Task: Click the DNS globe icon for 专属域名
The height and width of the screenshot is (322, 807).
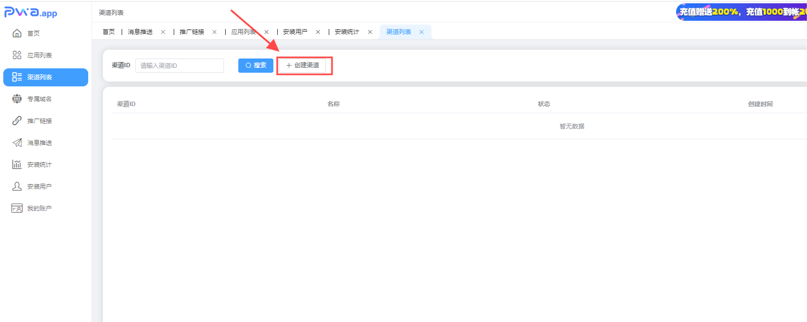Action: 17,99
